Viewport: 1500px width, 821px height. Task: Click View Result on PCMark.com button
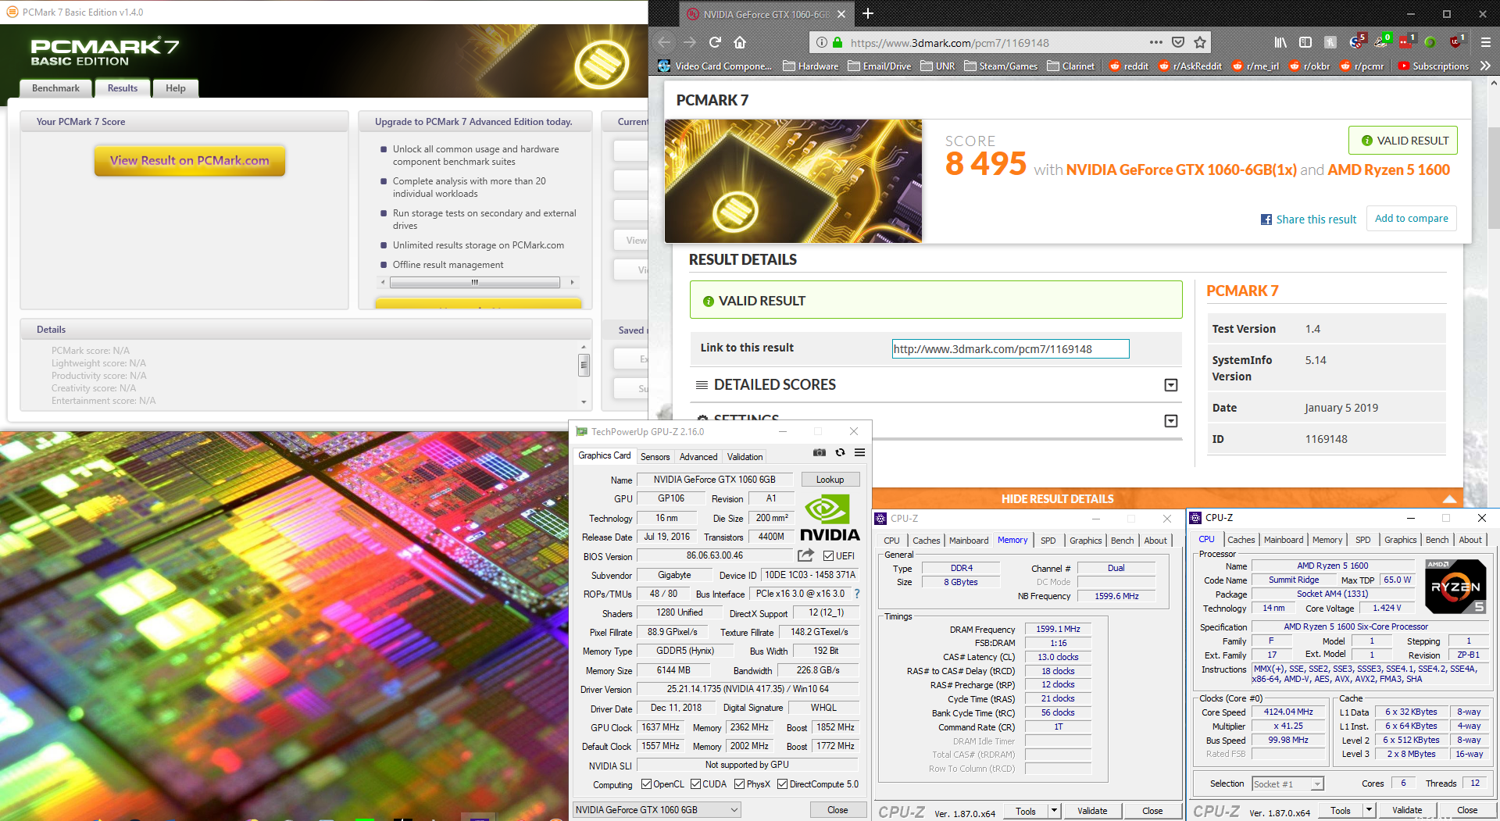click(190, 160)
